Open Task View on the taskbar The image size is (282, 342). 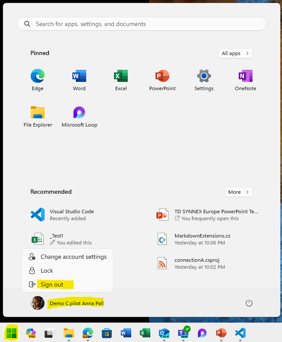50,333
